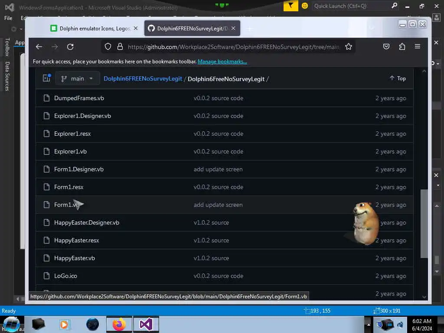Show hidden system tray icons
This screenshot has height=333, width=444.
pyautogui.click(x=369, y=324)
